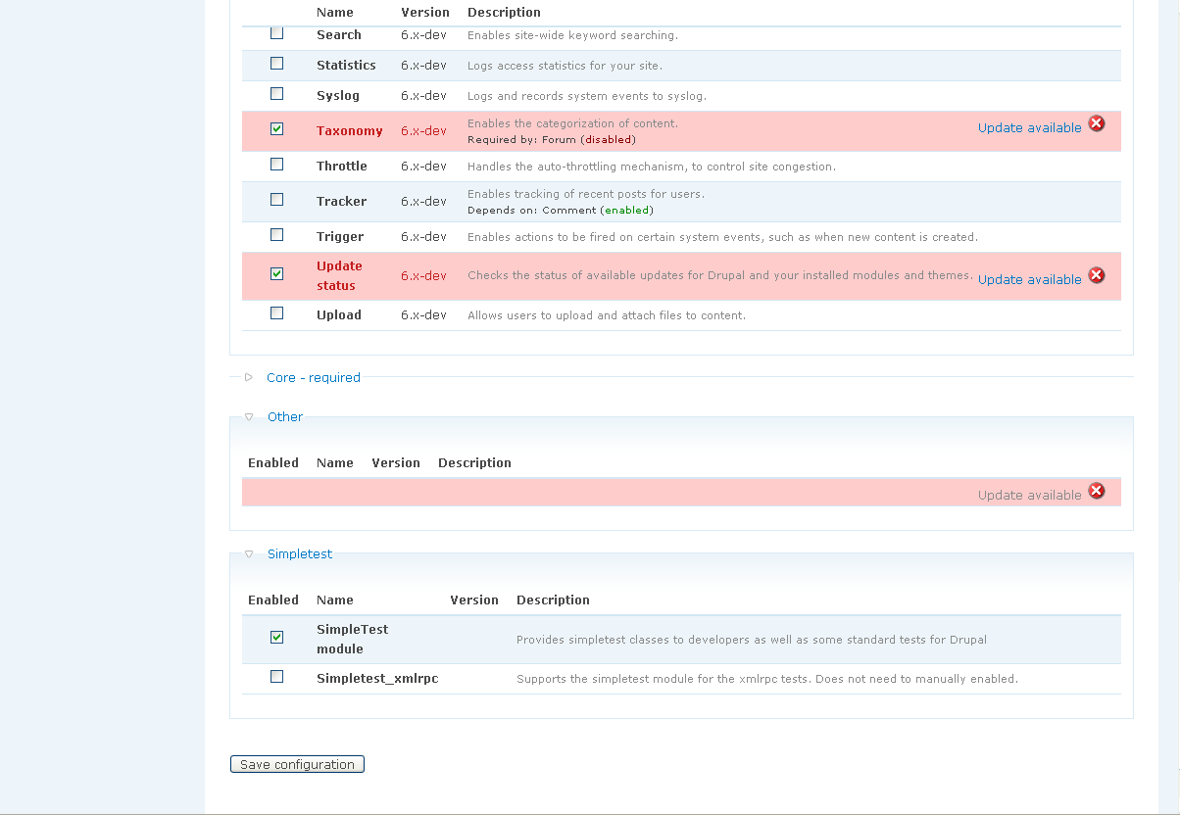
Task: Click the Simpletest_xmlrpc module name
Action: (377, 679)
